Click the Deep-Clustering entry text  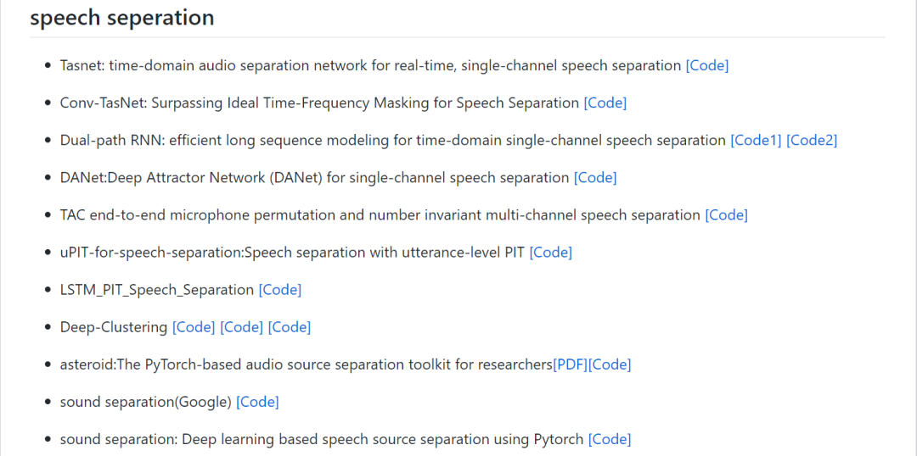pos(113,326)
